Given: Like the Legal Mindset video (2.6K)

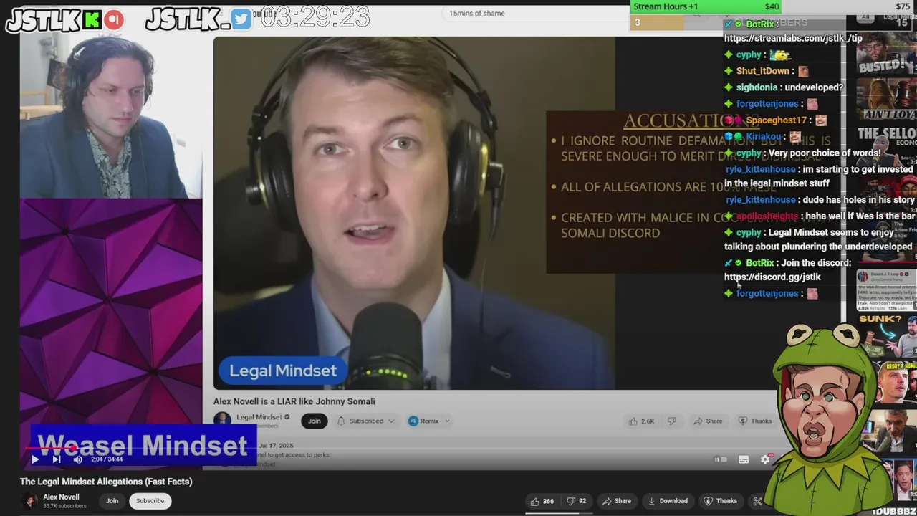Looking at the screenshot, I should click(641, 421).
